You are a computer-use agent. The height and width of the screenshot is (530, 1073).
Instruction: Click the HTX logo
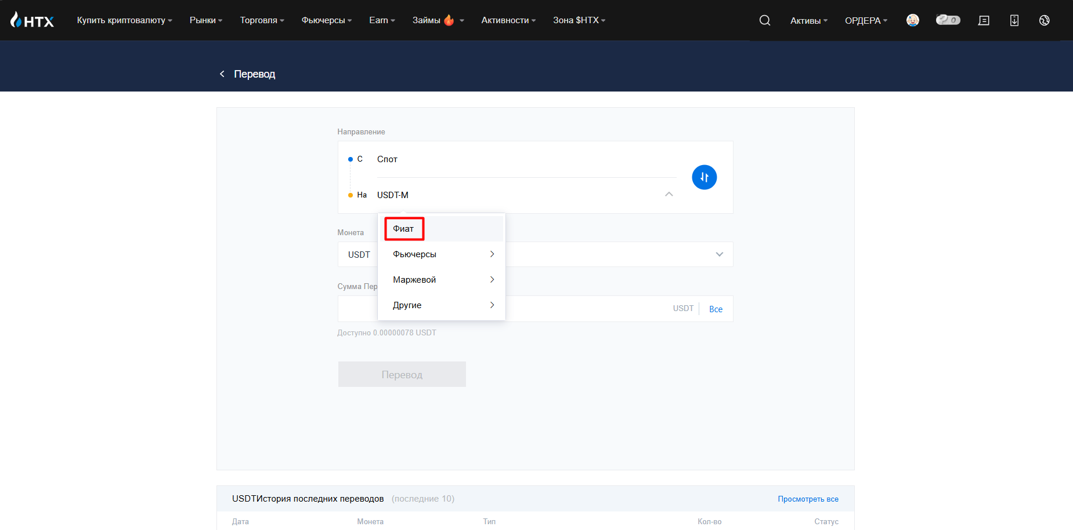click(x=32, y=20)
